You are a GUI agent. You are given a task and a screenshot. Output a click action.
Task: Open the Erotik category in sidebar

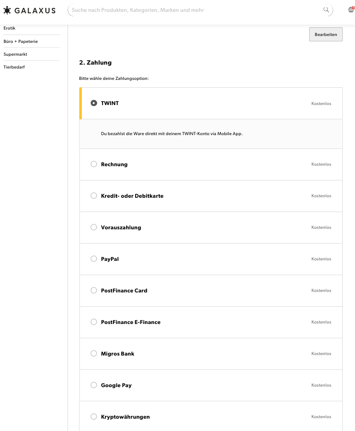[9, 29]
